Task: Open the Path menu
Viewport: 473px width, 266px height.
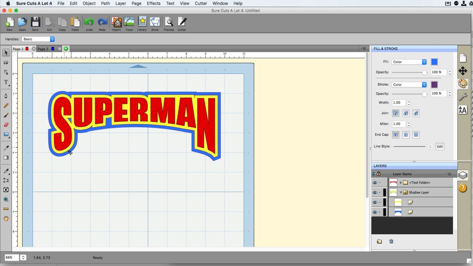Action: [x=105, y=3]
